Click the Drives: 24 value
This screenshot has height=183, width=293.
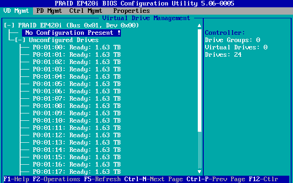point(223,55)
